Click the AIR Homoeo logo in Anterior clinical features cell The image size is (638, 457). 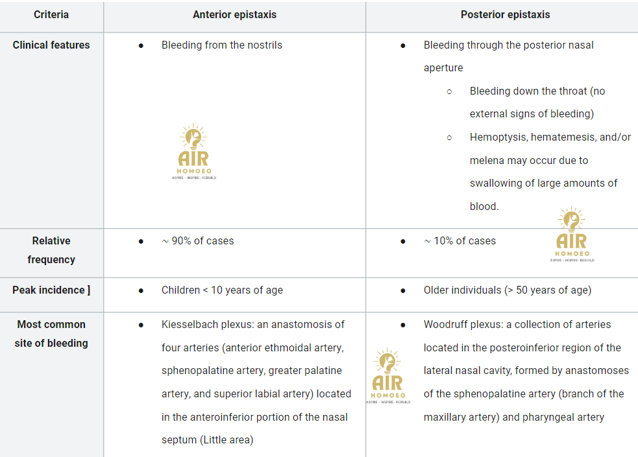pos(194,152)
